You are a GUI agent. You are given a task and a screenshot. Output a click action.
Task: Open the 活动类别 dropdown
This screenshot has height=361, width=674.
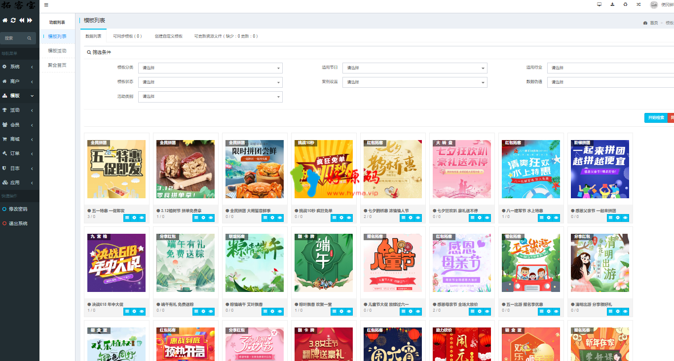[x=210, y=97]
